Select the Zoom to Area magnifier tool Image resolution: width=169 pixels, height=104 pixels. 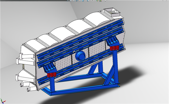point(71,1)
